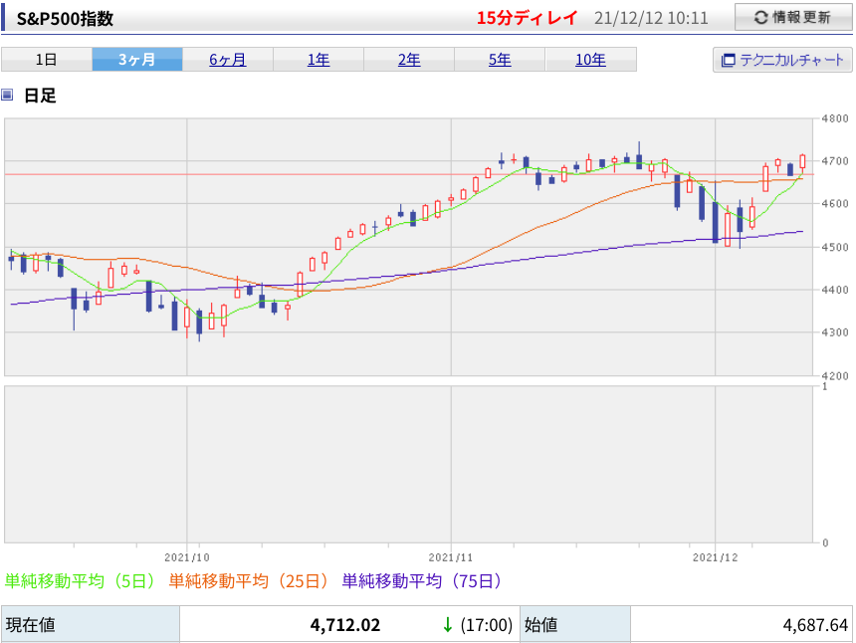
Task: Select the 1日 period tab
Action: click(x=47, y=59)
